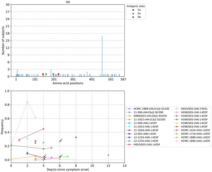Click the y-axis tick label '18'

(x=8, y=33)
